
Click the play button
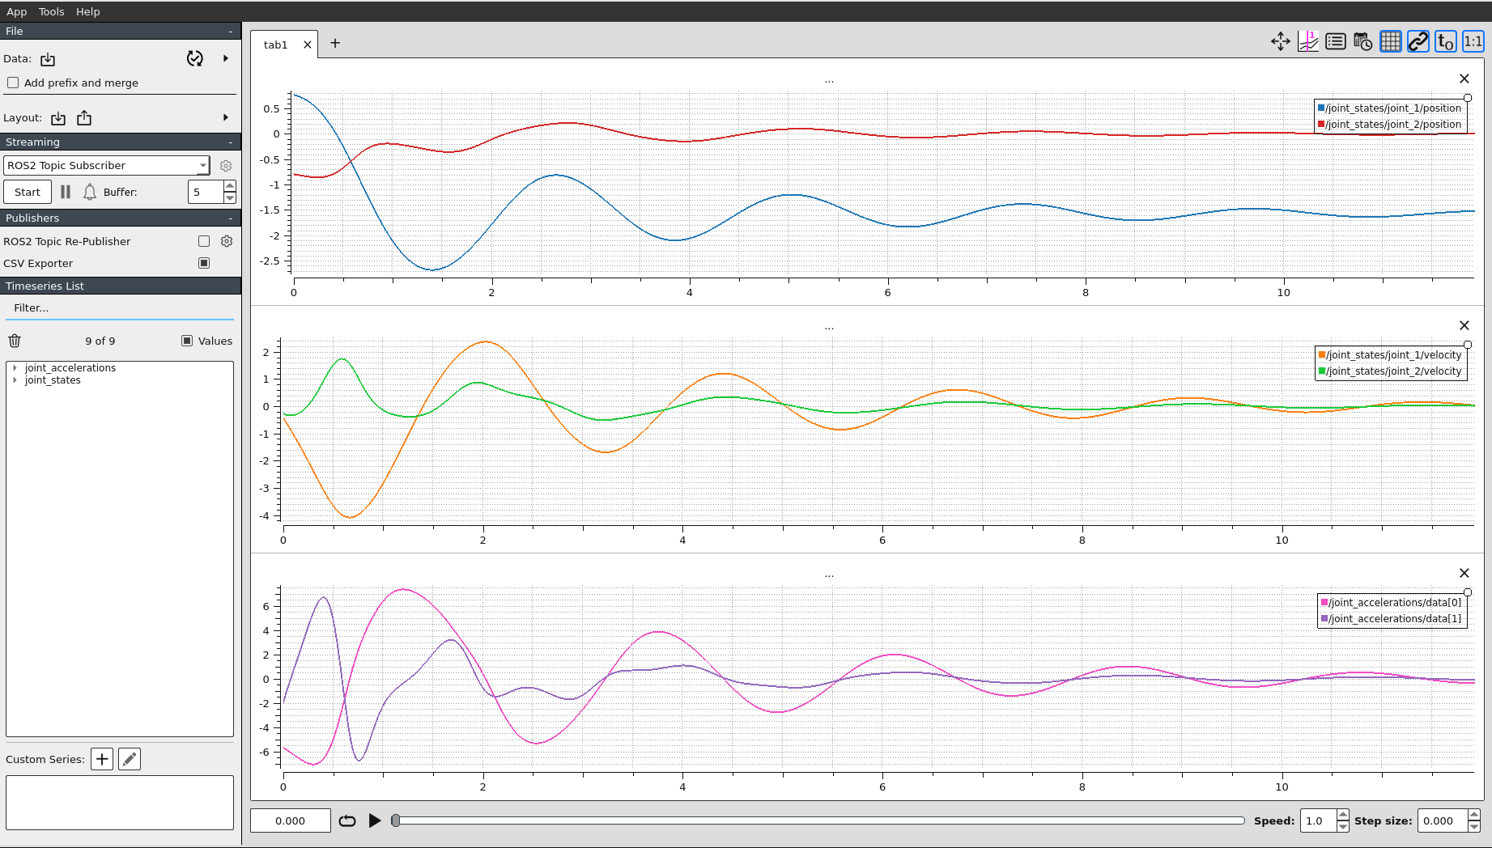374,820
